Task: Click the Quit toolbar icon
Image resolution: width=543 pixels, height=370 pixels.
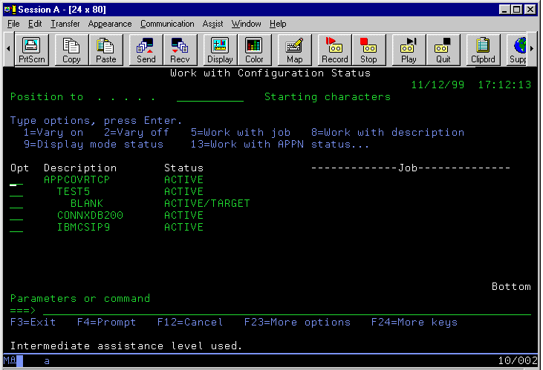Action: click(x=443, y=50)
